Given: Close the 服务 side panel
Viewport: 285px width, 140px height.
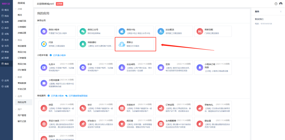Looking at the screenshot, I should (281, 11).
